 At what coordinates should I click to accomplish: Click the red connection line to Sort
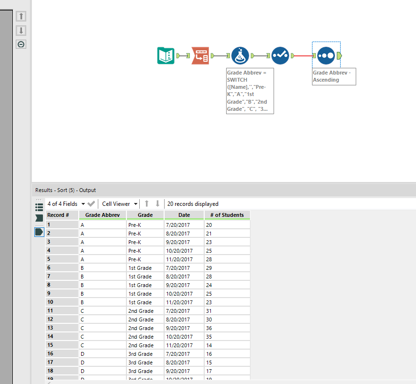click(x=303, y=56)
